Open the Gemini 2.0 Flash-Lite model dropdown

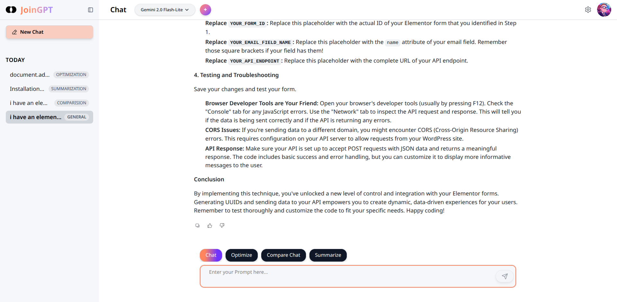tap(165, 10)
